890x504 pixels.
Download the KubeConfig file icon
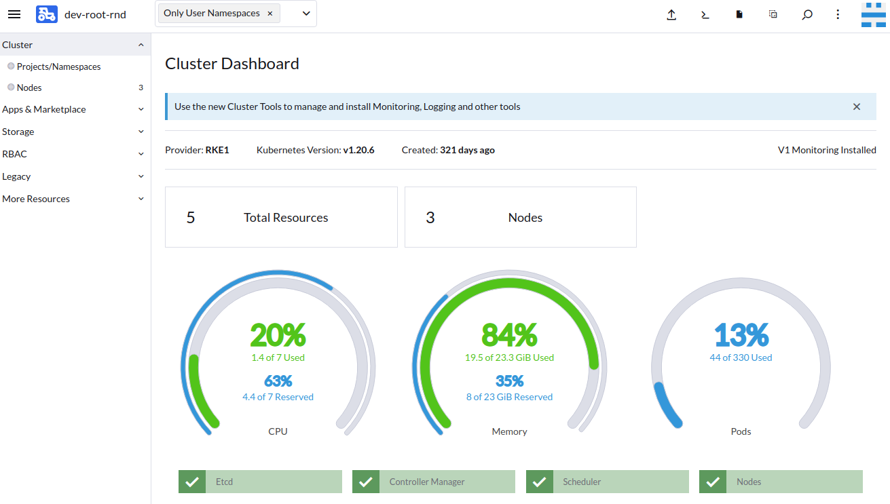click(739, 14)
